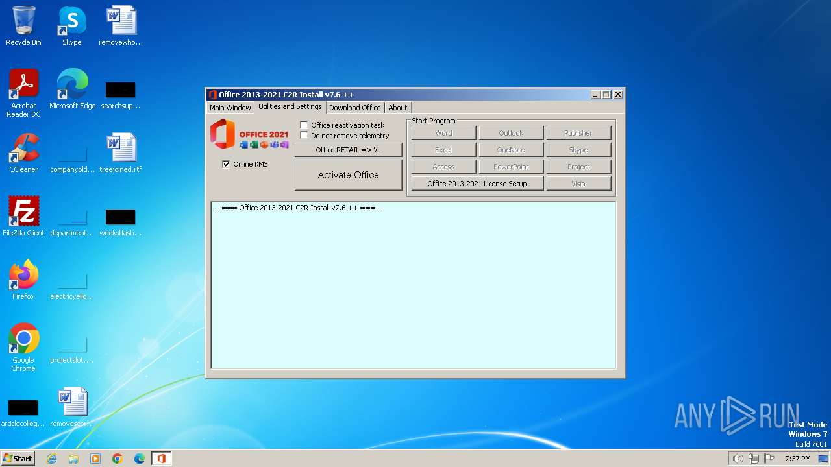The image size is (831, 467).
Task: Click the Outlook start program button
Action: click(511, 133)
